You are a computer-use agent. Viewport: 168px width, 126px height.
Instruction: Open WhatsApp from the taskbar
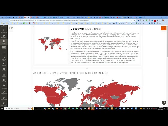click(x=69, y=108)
